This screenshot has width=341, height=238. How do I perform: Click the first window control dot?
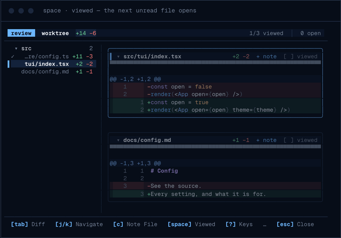(11, 11)
